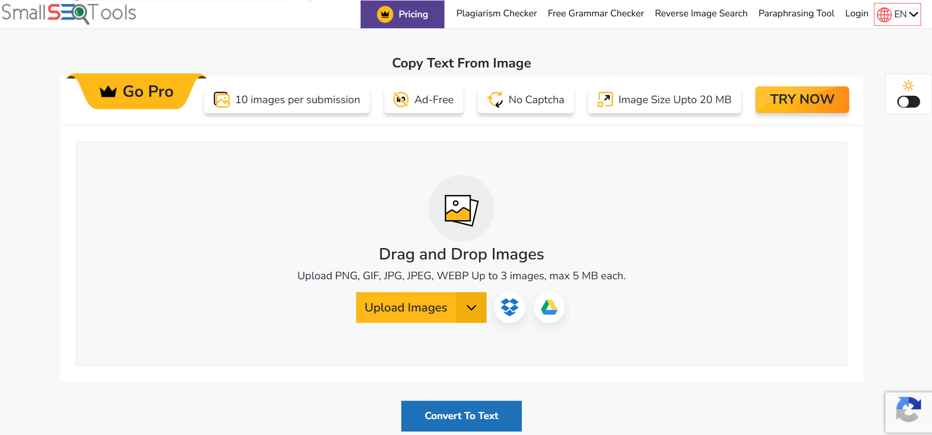Click the Drag and Drop Images heading

[461, 254]
